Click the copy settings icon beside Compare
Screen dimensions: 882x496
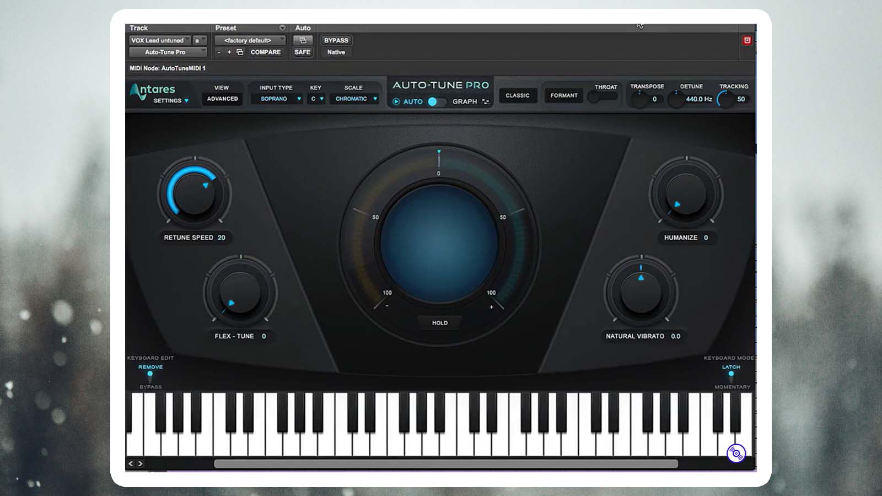[240, 52]
